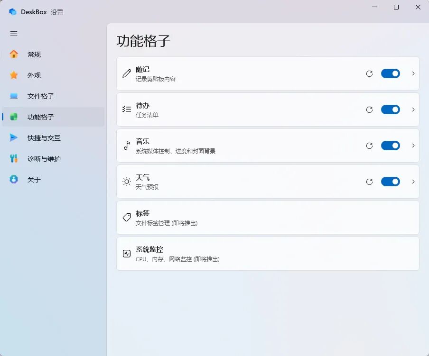Click the 系统监控 card title
The height and width of the screenshot is (356, 429).
(149, 249)
